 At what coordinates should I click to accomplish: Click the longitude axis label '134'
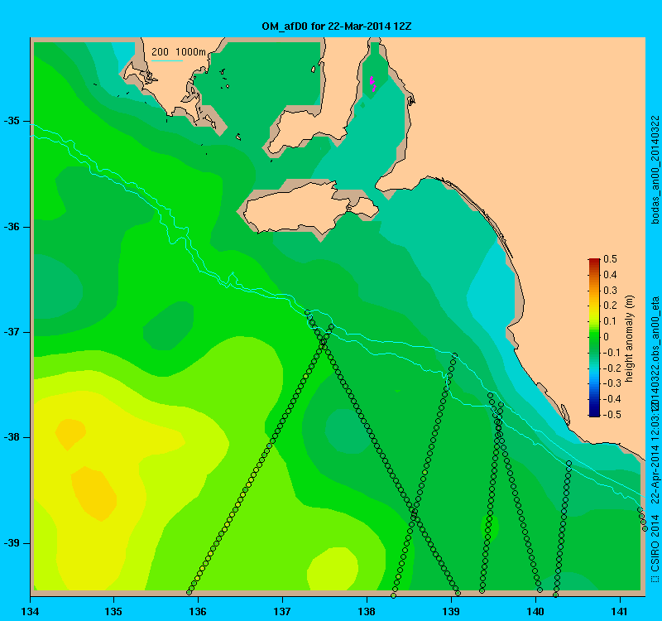[x=30, y=611]
